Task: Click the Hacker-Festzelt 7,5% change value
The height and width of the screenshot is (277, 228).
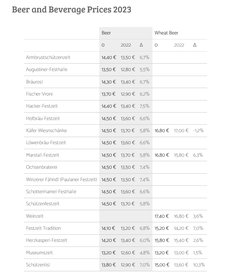Action: 144,106
